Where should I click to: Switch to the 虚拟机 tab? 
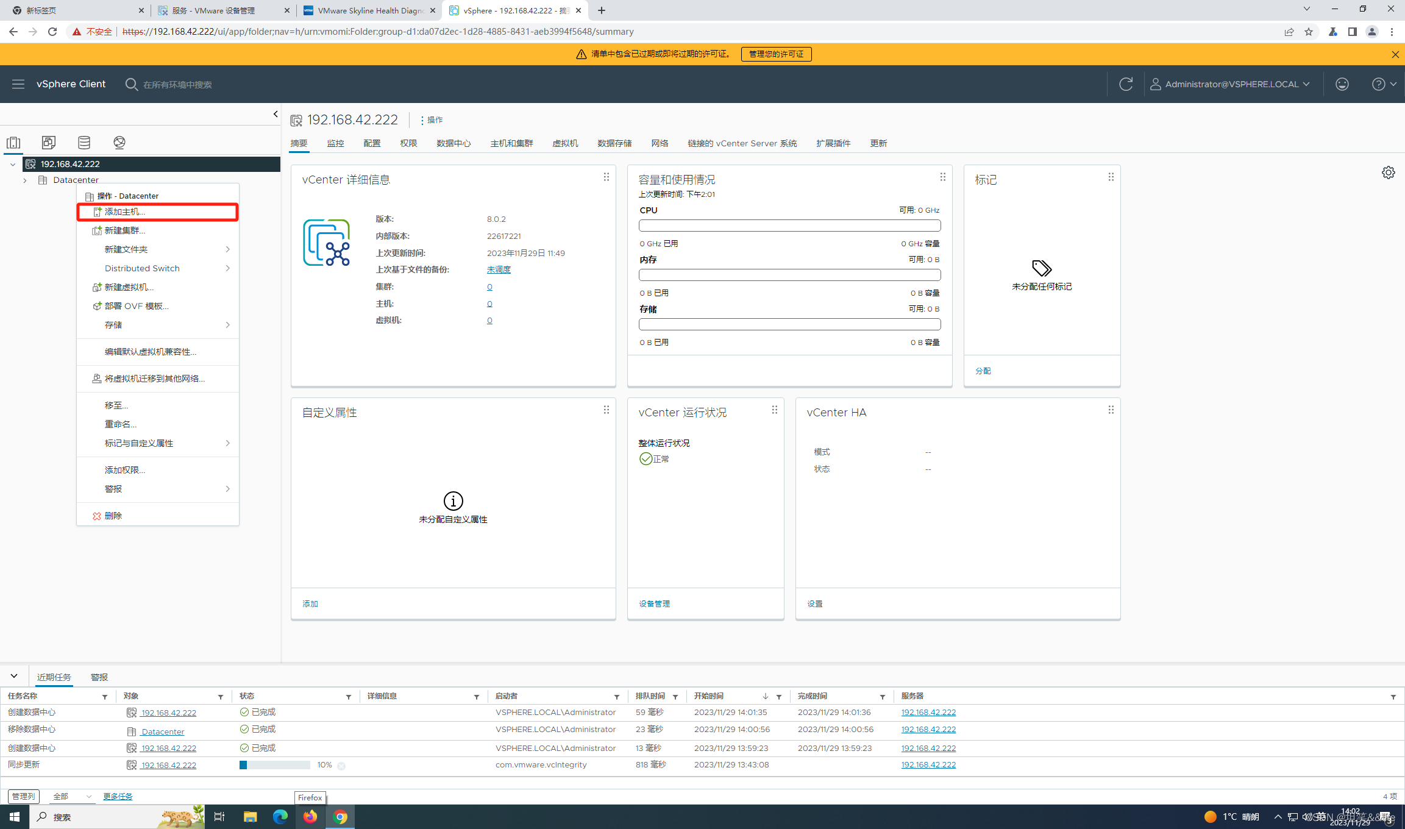[x=565, y=143]
